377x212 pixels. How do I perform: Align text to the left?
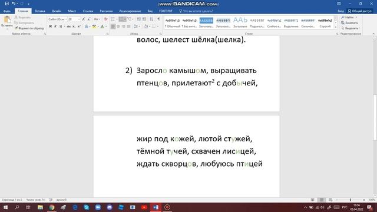[x=113, y=26]
